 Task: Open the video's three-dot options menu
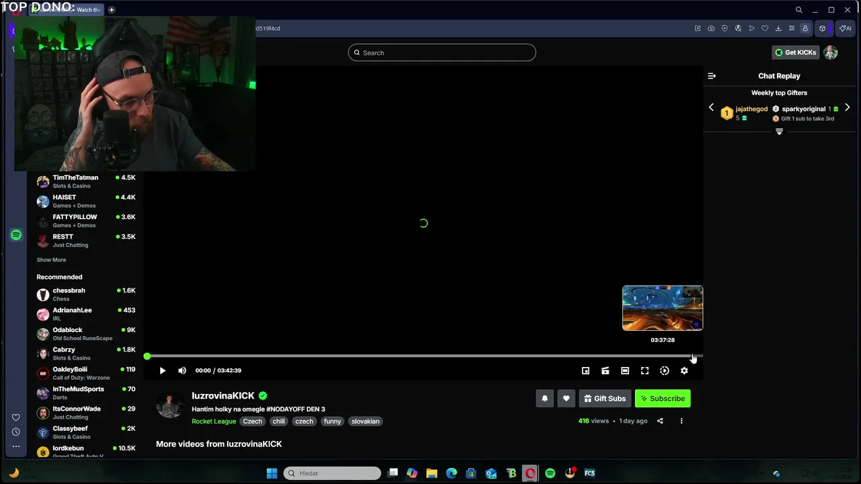point(681,421)
